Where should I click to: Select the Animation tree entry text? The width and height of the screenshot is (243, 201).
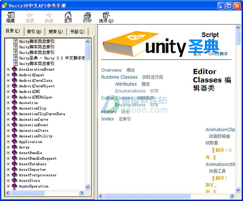pos(28,103)
